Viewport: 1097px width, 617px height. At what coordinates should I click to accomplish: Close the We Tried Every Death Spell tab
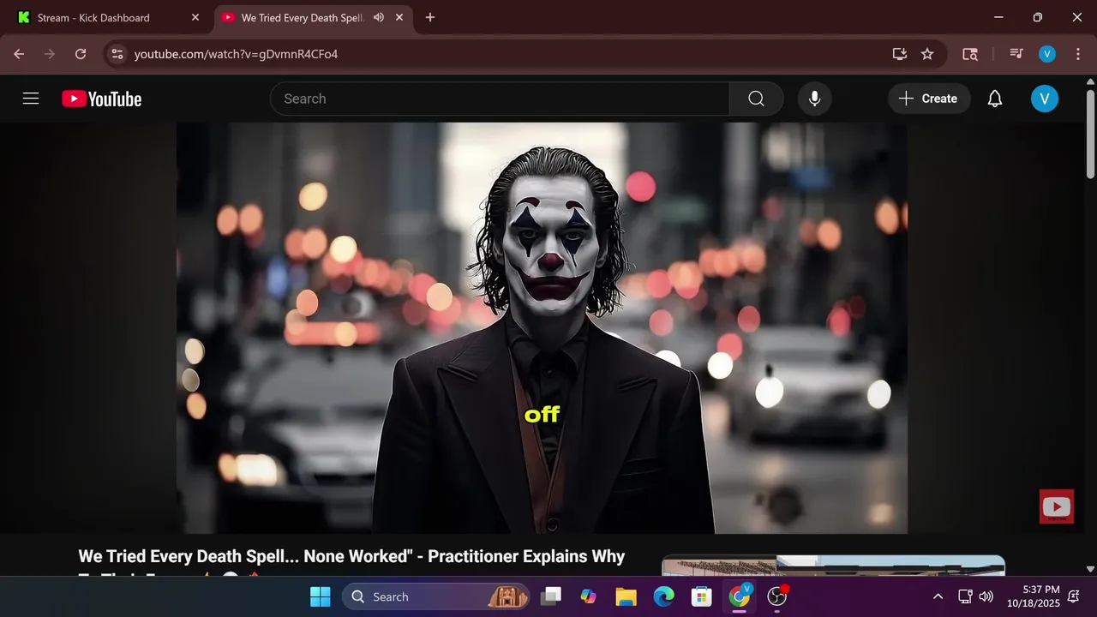(399, 17)
